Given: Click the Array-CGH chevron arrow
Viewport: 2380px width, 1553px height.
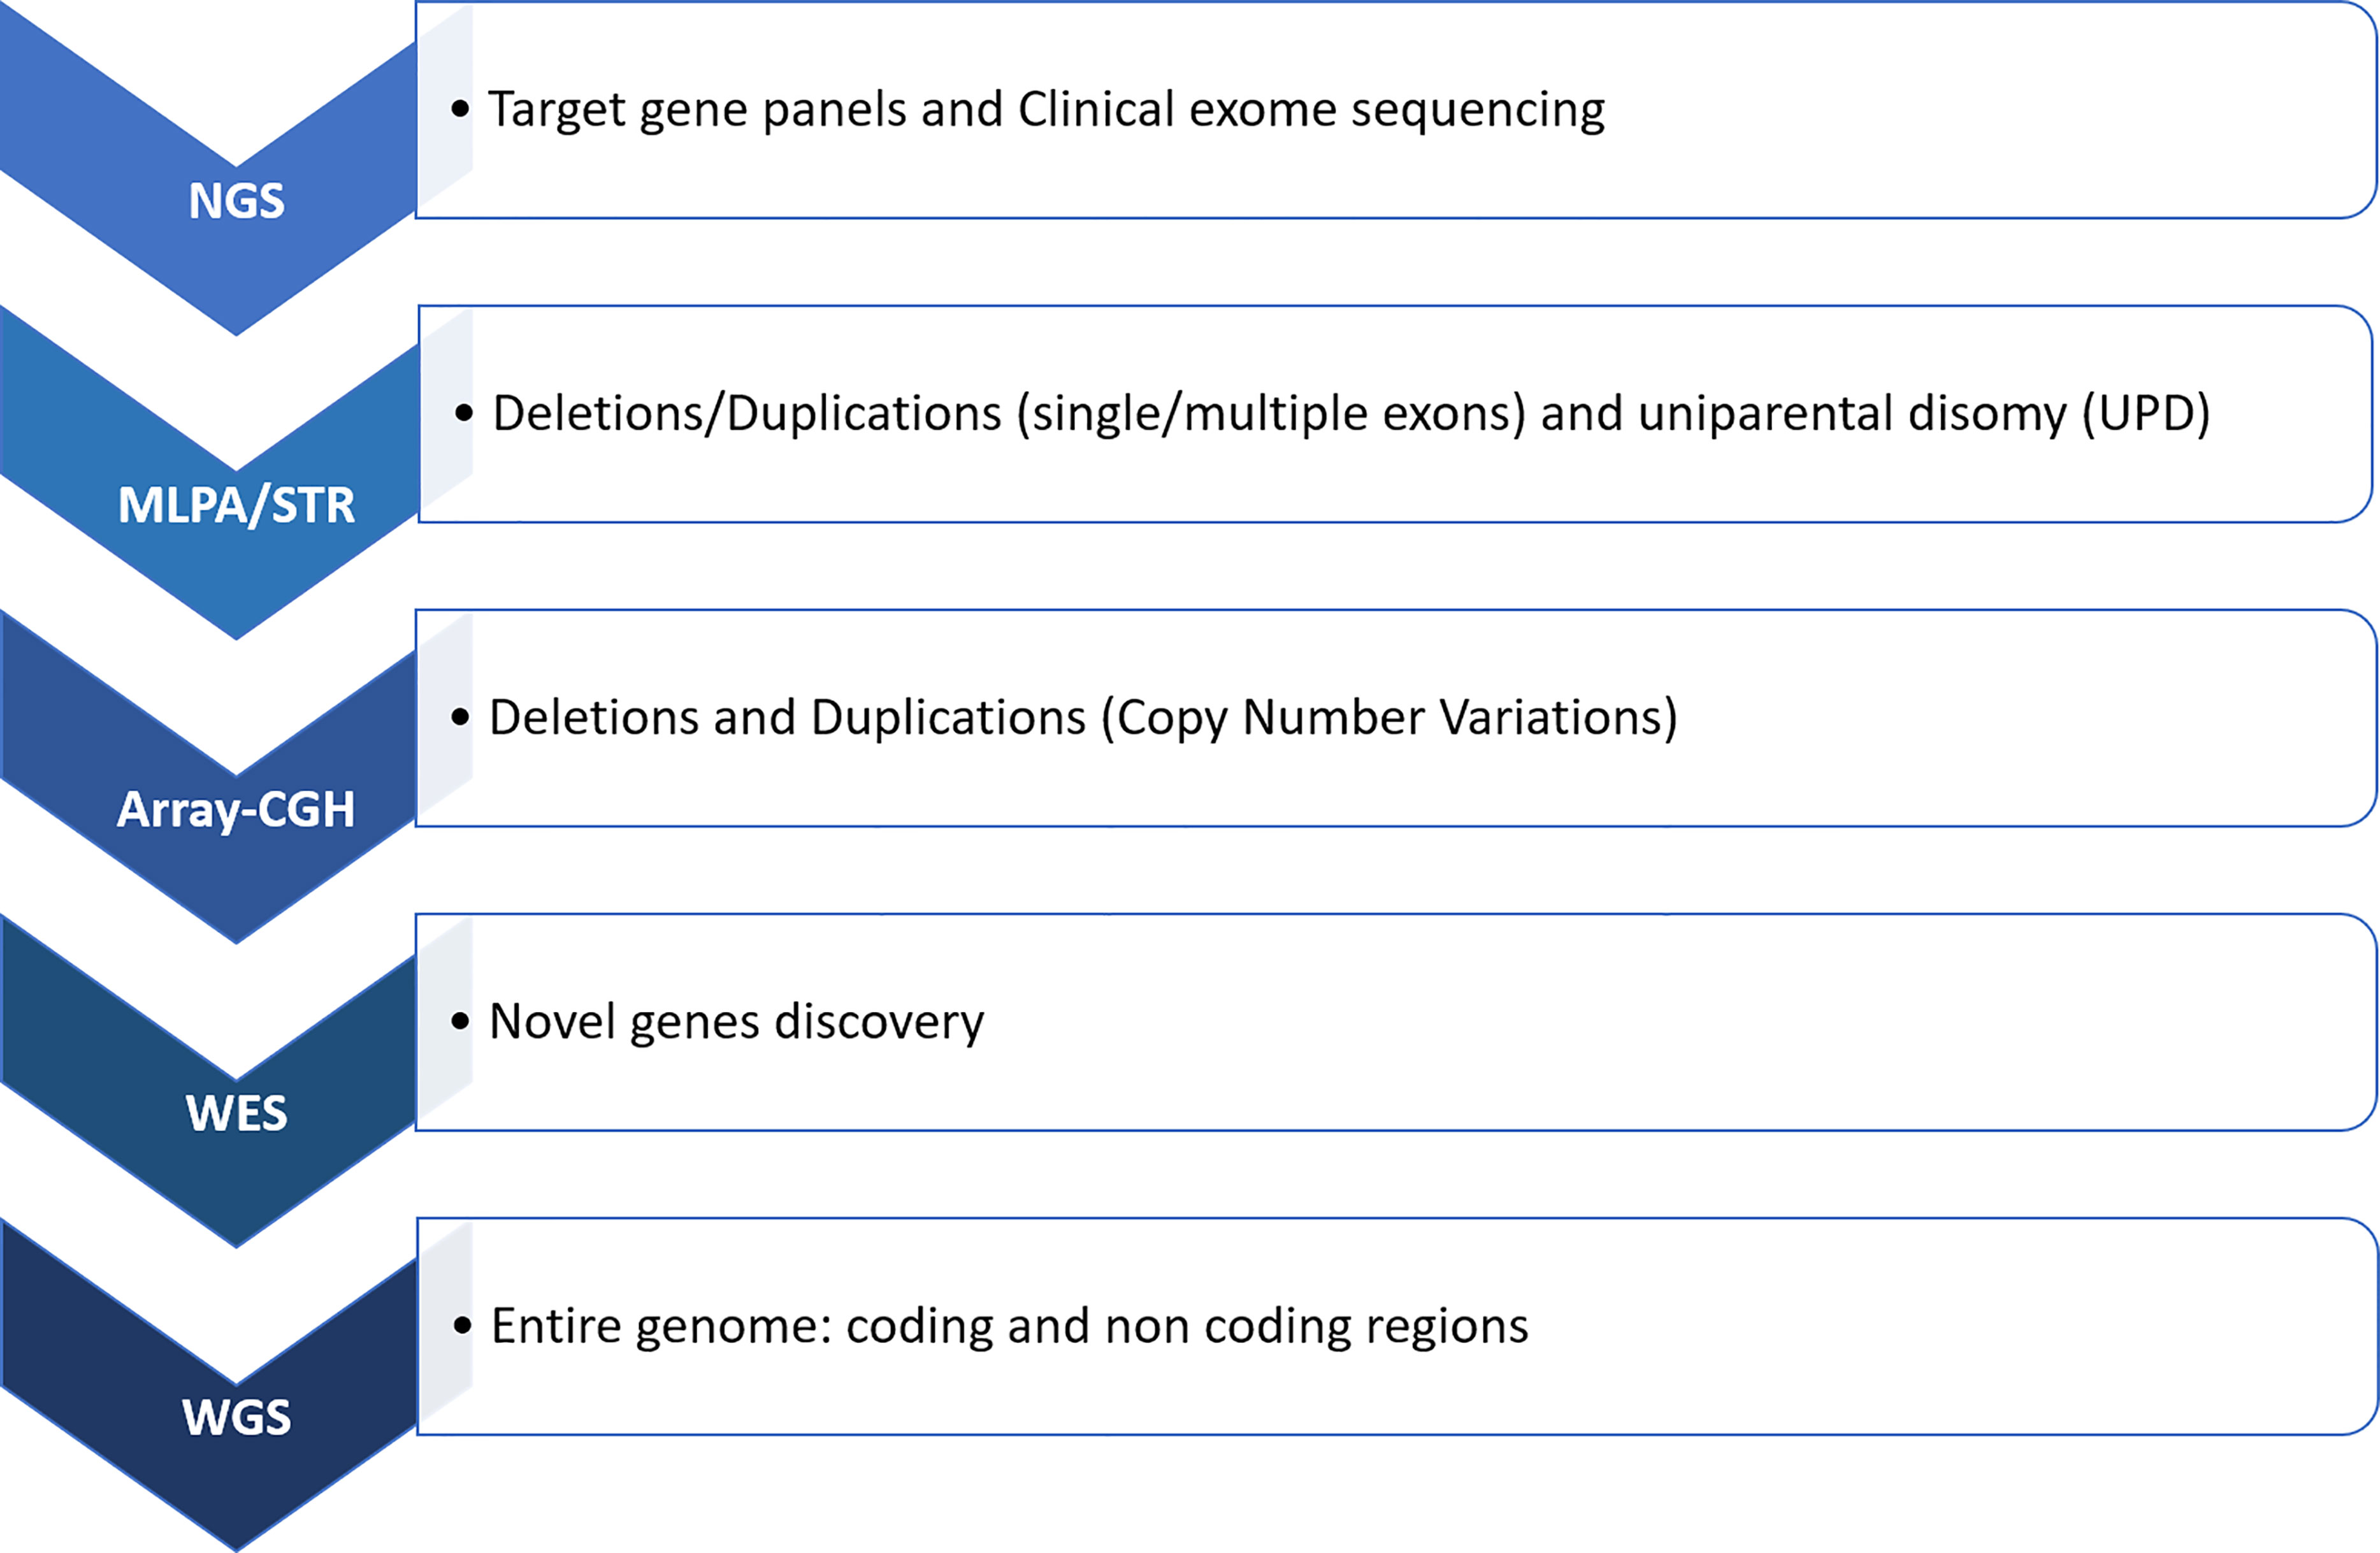Looking at the screenshot, I should (208, 776).
